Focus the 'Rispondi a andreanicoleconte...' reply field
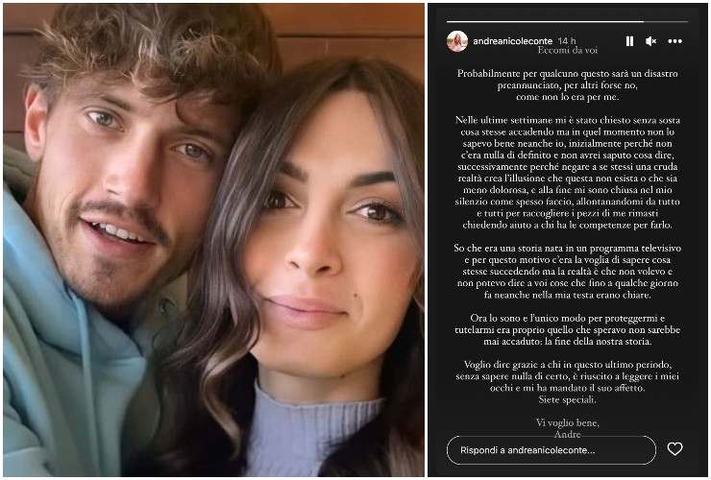Image resolution: width=711 pixels, height=480 pixels. click(x=551, y=450)
